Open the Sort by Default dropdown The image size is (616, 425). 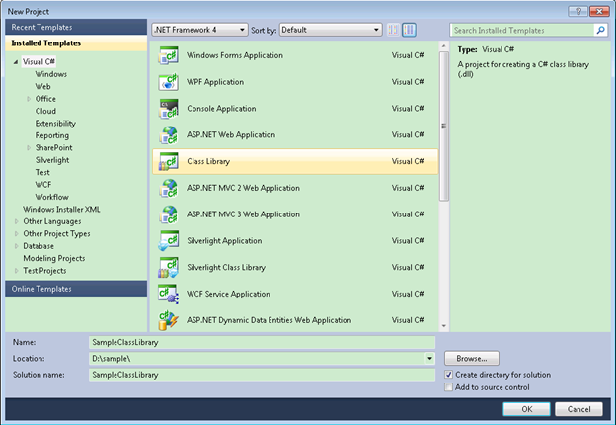[330, 30]
